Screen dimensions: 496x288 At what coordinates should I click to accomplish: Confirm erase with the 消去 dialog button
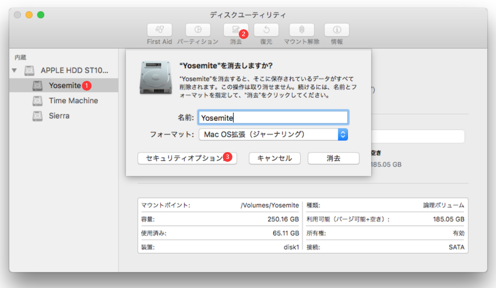click(x=333, y=158)
